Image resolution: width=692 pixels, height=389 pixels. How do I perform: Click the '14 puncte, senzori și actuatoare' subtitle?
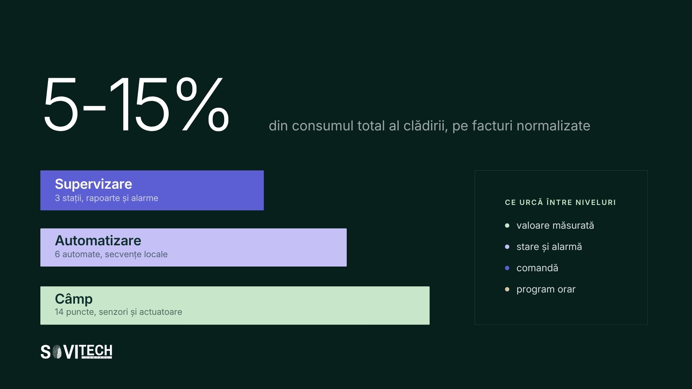pyautogui.click(x=118, y=312)
